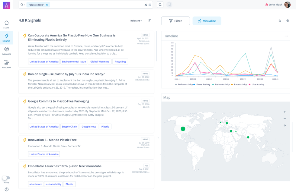Switch to the Signals sidebar tab
The width and height of the screenshot is (296, 196).
coord(6,37)
